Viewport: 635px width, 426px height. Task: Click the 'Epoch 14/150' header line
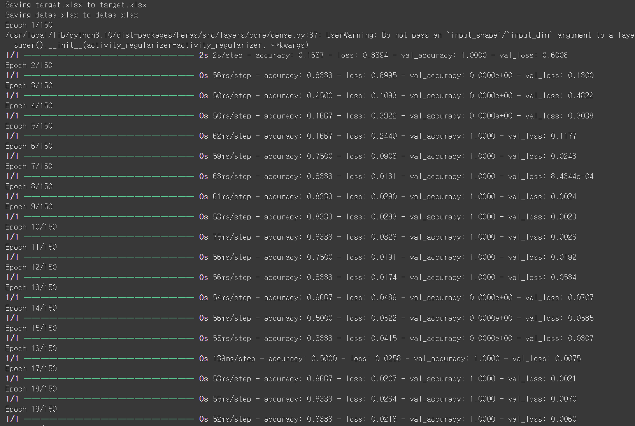click(31, 308)
